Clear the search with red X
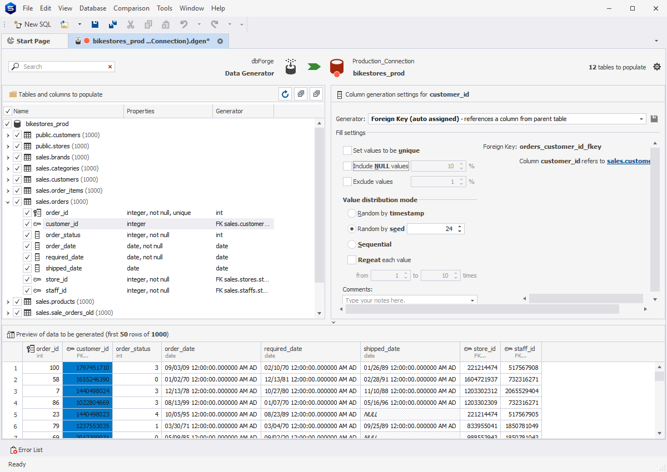 click(x=110, y=67)
